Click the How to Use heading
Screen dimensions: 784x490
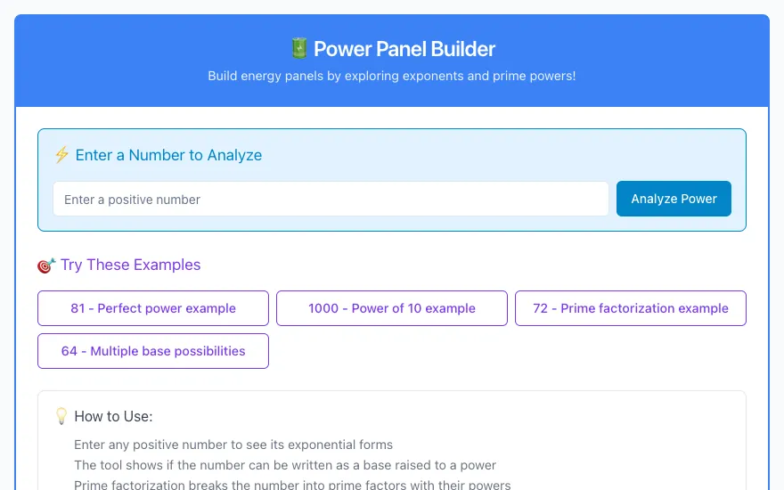[x=113, y=416]
